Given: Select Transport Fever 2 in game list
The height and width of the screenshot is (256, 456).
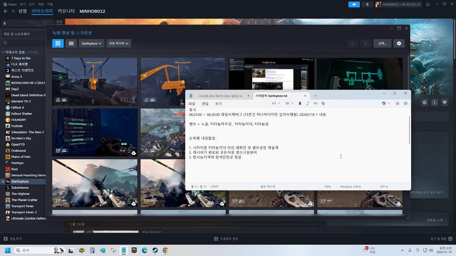Looking at the screenshot, I should click(x=24, y=212).
